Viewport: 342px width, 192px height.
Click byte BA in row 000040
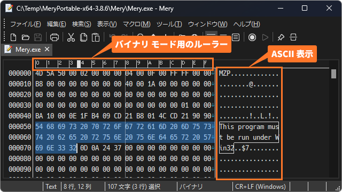pyautogui.click(x=39, y=116)
